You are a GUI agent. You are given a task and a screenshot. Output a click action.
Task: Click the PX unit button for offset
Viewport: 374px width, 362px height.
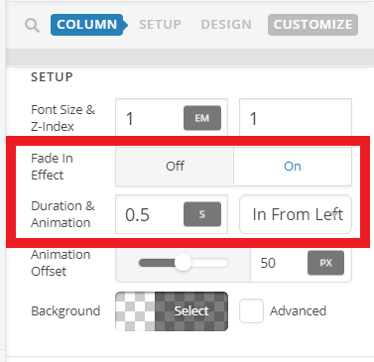click(x=325, y=263)
